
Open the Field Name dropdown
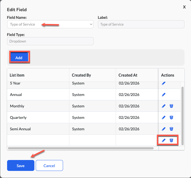coord(50,24)
